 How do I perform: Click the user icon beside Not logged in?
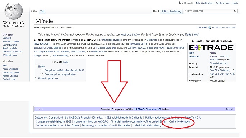pos(180,3)
